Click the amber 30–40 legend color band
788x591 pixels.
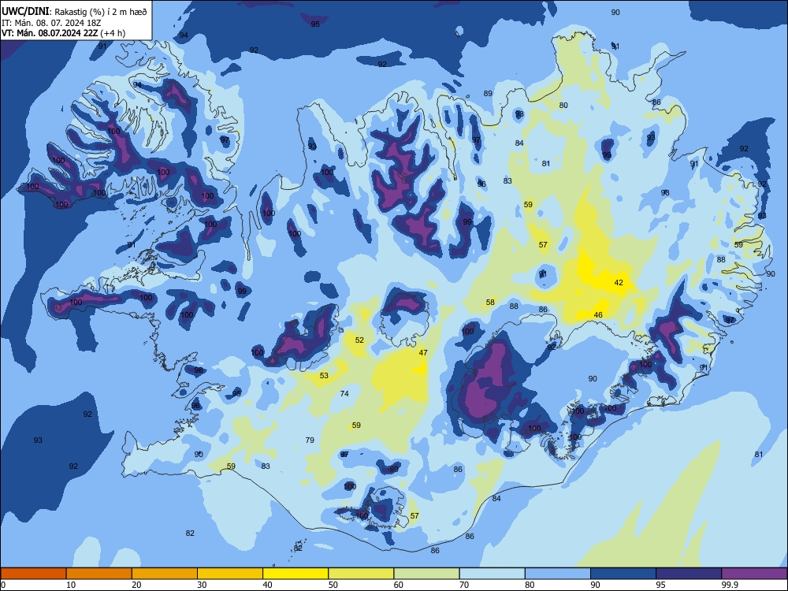[x=230, y=574]
